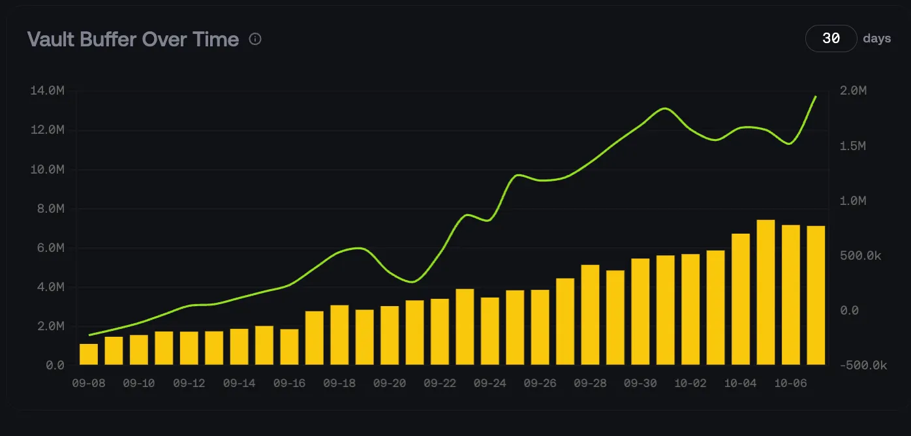The image size is (911, 436).
Task: Click the info icon beside the chart title
Action: 256,39
